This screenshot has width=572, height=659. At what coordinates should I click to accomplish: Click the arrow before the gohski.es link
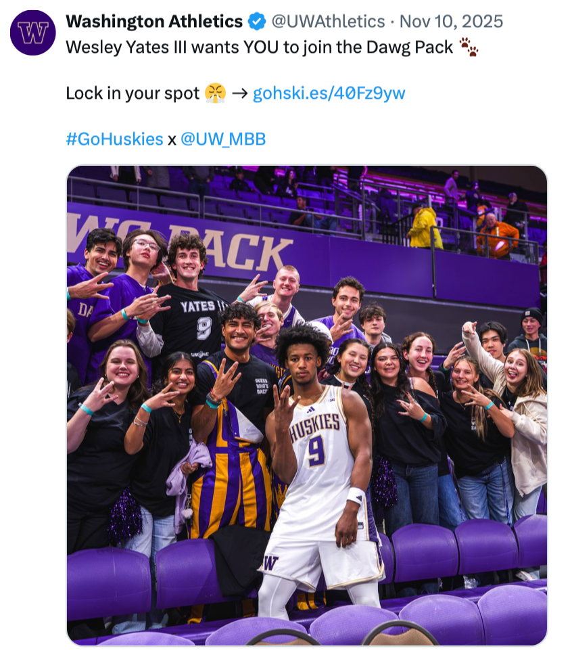(240, 93)
